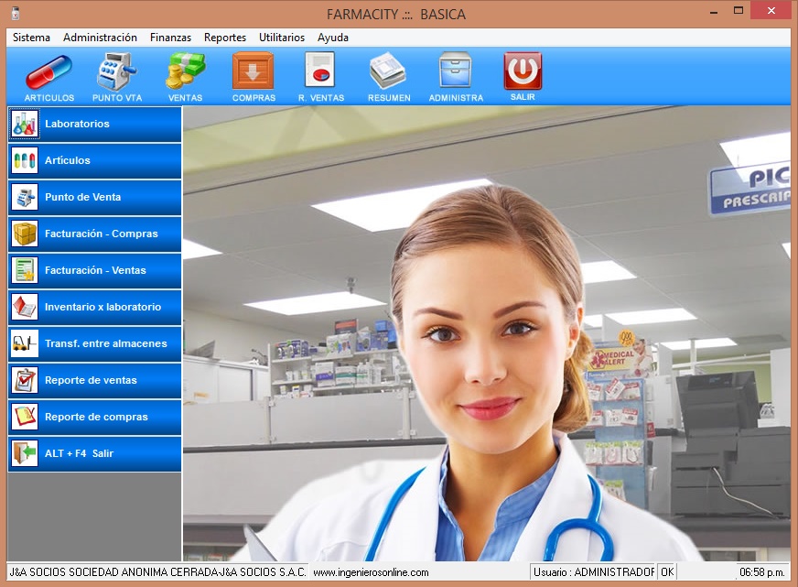This screenshot has height=587, width=798.
Task: Open the Finanzas menu
Action: coord(170,38)
